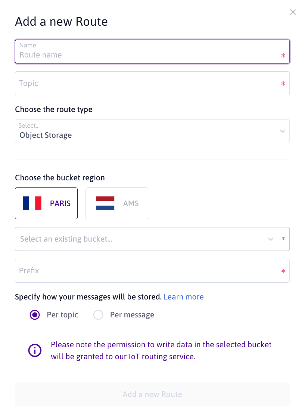The height and width of the screenshot is (416, 304).
Task: Select the Per topic radio button
Action: point(35,315)
